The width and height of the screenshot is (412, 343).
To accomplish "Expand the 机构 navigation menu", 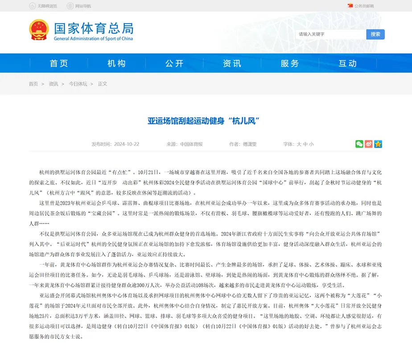I will pyautogui.click(x=116, y=63).
